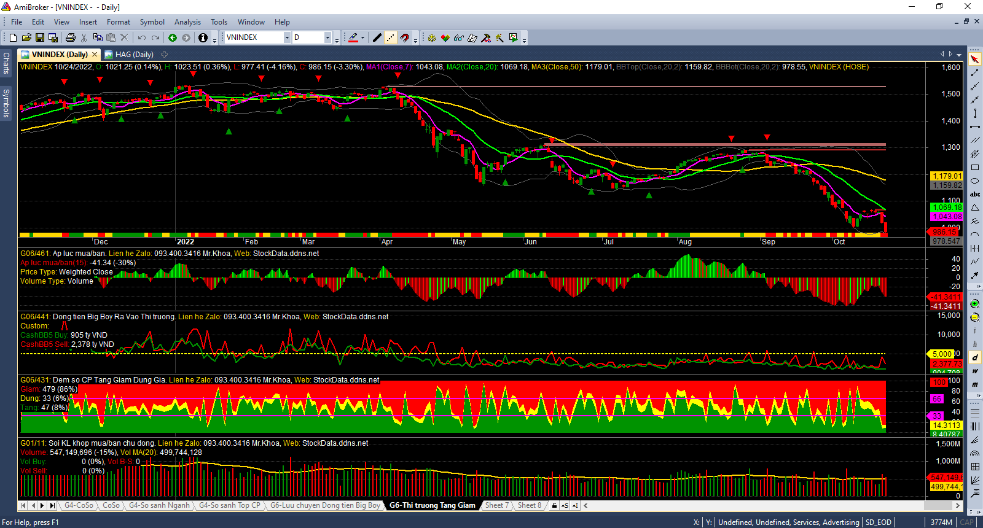The height and width of the screenshot is (528, 983).
Task: Switch to monthly 'm' interval button
Action: (975, 384)
